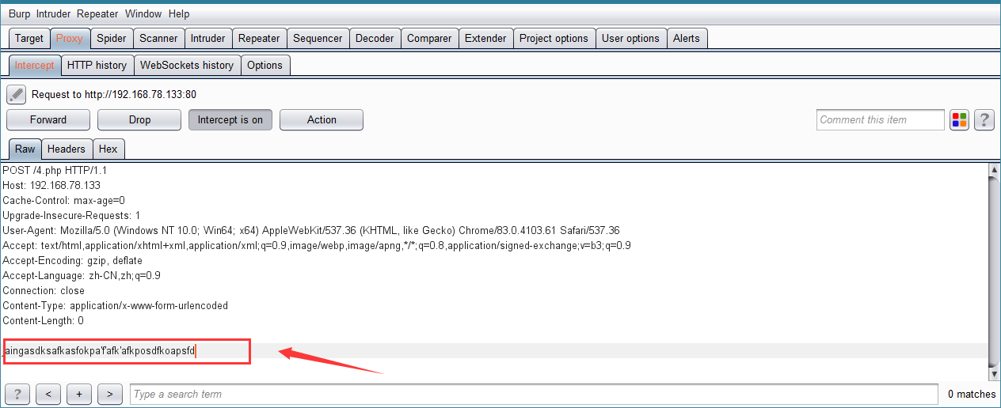This screenshot has width=1001, height=408.
Task: Open the proxy Options sub-tab
Action: [x=265, y=65]
